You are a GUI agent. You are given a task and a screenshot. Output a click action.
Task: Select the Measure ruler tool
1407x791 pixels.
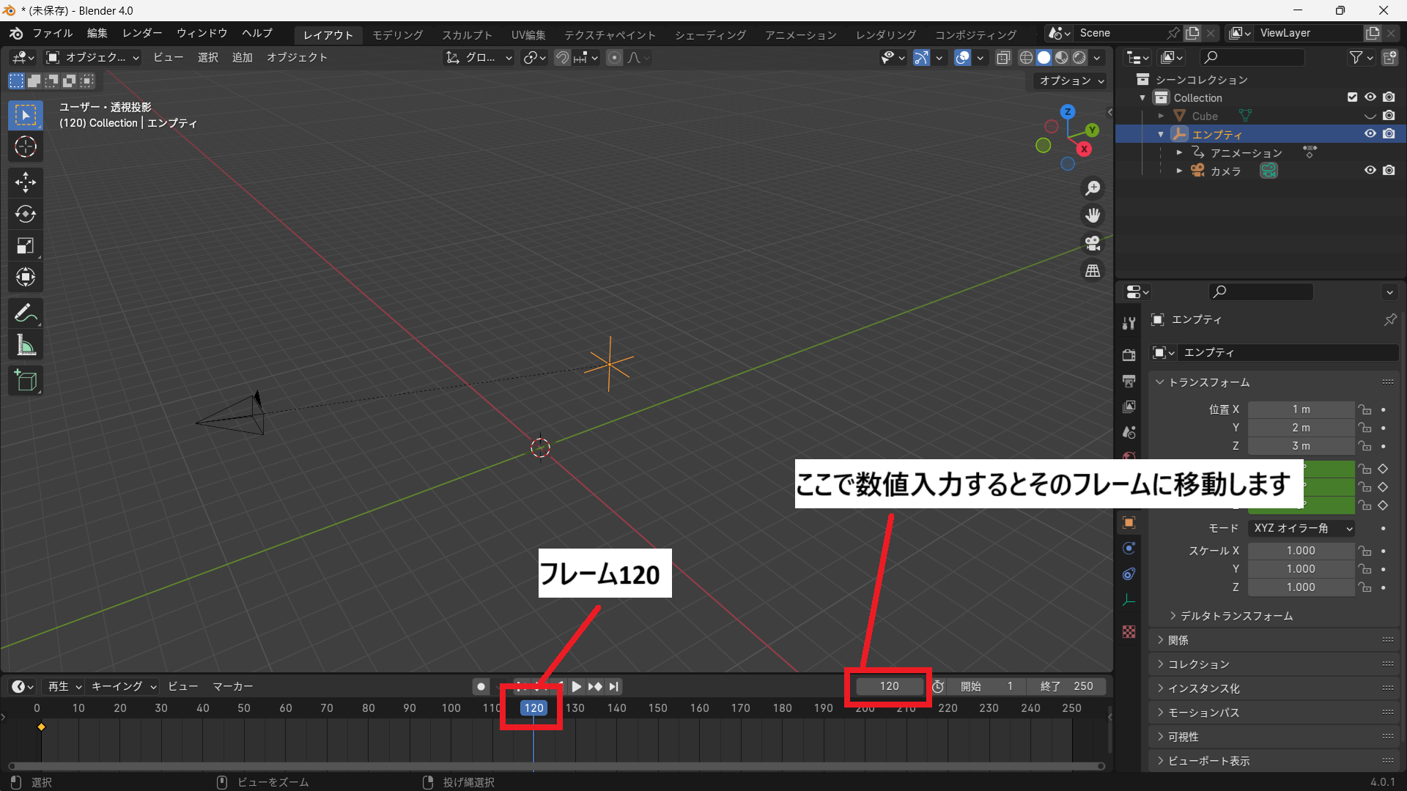[x=26, y=346]
